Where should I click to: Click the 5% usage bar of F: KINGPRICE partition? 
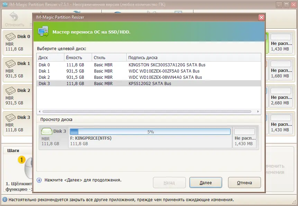[150, 132]
